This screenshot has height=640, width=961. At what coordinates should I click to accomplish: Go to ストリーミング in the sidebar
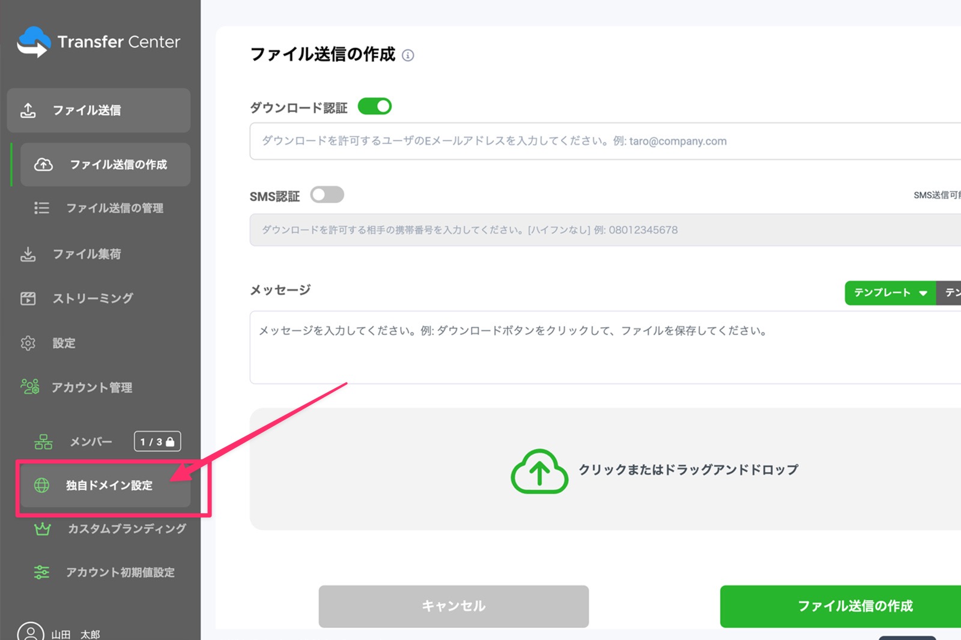pyautogui.click(x=92, y=298)
